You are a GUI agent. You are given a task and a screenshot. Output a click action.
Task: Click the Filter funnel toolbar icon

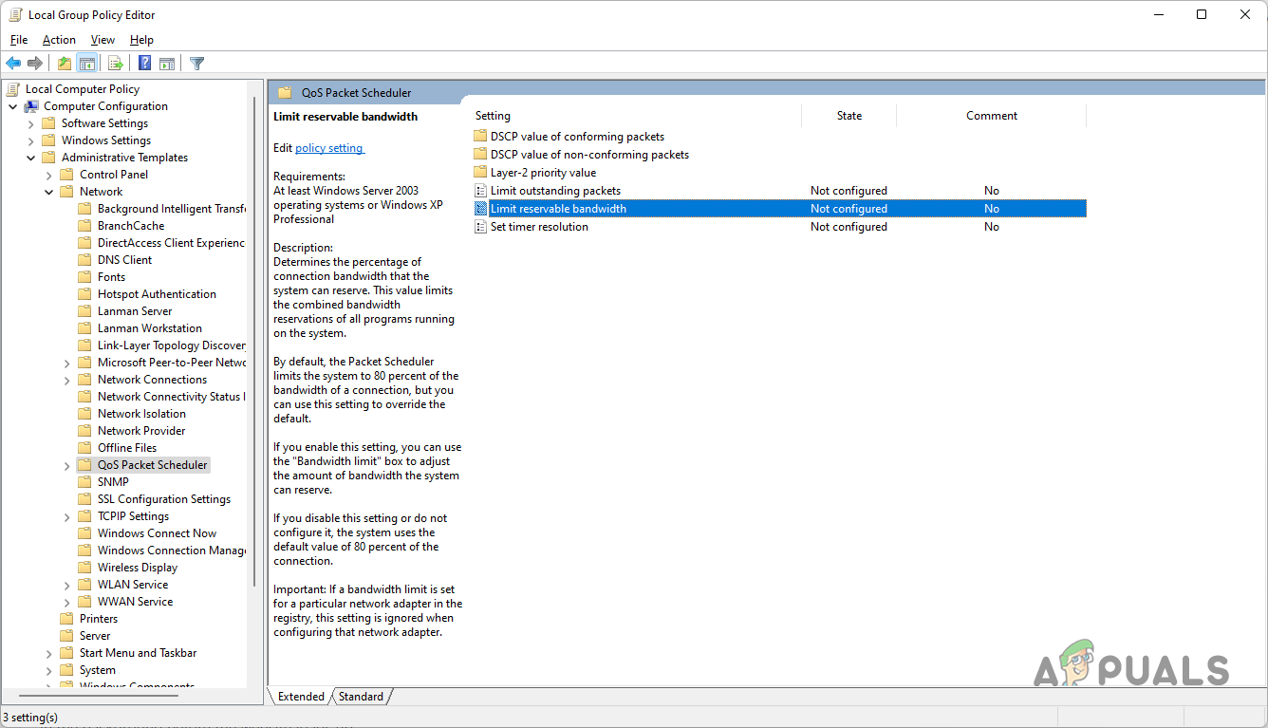coord(196,64)
